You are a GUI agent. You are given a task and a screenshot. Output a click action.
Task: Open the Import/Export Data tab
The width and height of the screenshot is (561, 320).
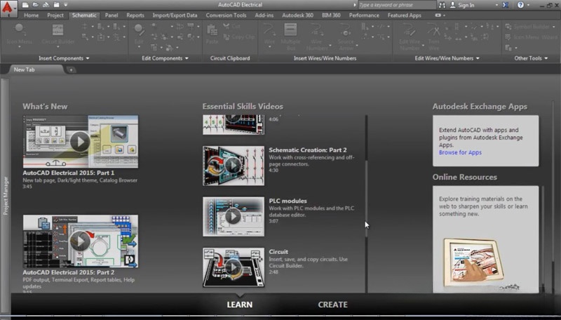coord(175,15)
